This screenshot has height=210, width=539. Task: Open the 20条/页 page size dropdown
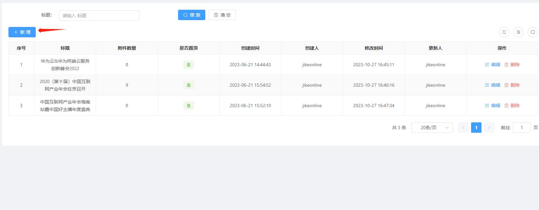pos(432,128)
